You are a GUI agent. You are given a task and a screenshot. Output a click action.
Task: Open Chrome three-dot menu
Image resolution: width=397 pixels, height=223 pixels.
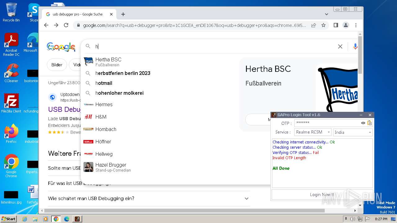(x=356, y=25)
